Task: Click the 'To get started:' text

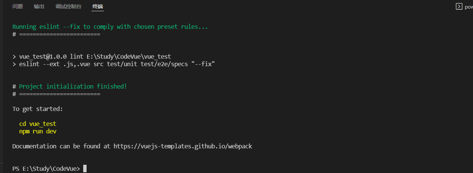Action: tap(37, 109)
